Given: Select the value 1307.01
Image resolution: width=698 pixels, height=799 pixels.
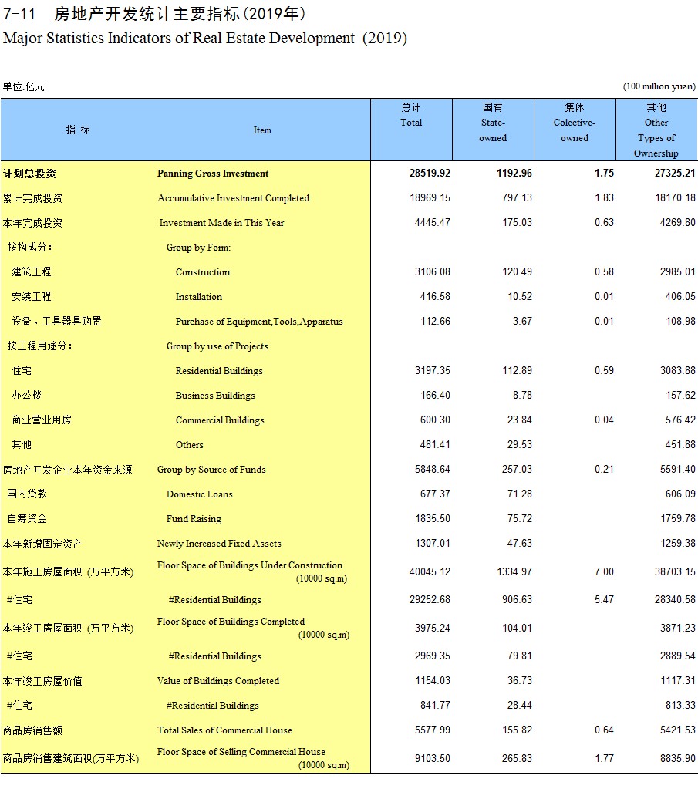Looking at the screenshot, I should (433, 544).
